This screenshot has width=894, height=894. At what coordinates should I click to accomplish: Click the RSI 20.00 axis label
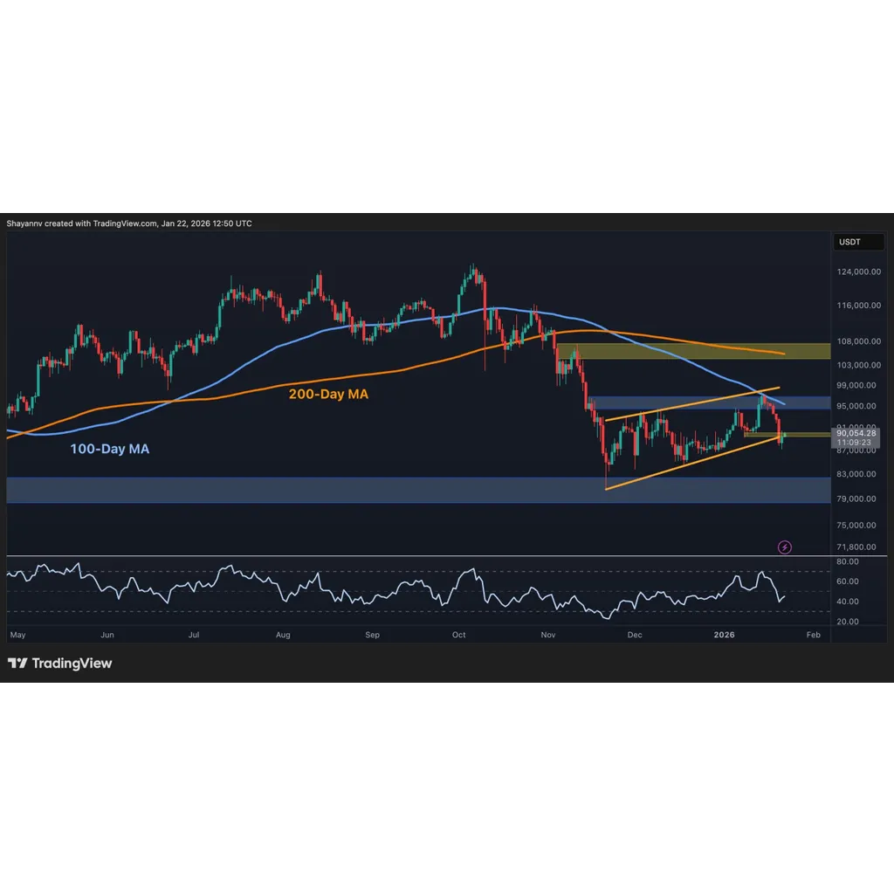(847, 622)
